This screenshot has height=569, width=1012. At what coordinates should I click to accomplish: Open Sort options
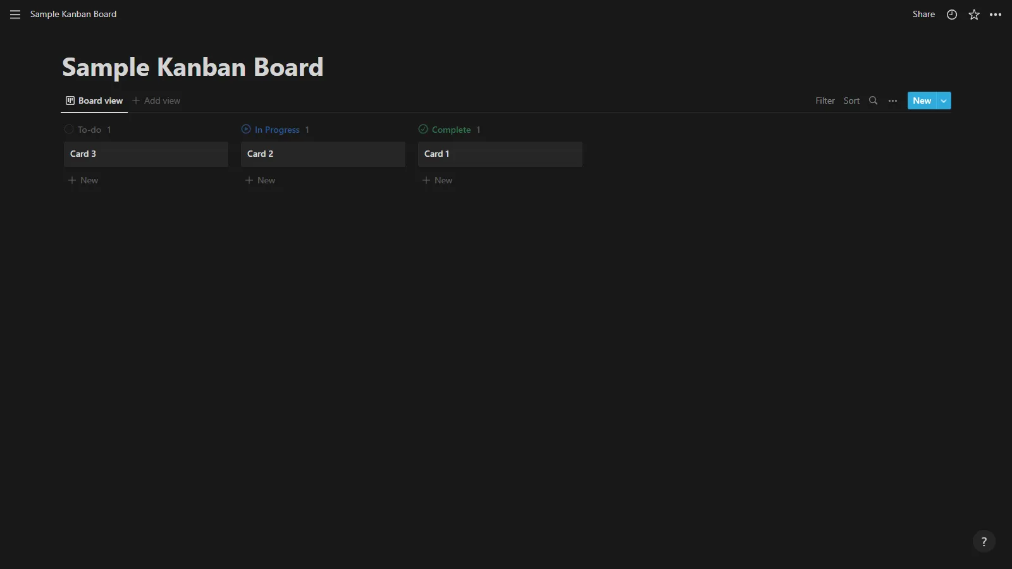pyautogui.click(x=851, y=101)
